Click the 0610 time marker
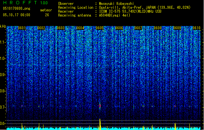This screenshot has height=130, width=204. point(197,28)
